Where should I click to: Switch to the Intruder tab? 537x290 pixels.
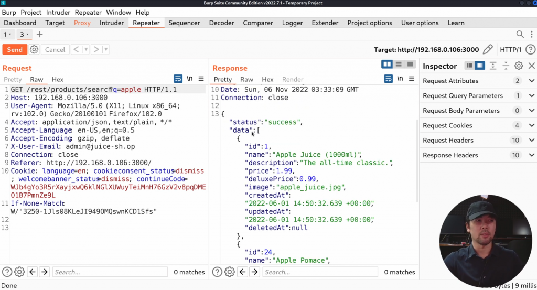(x=112, y=23)
